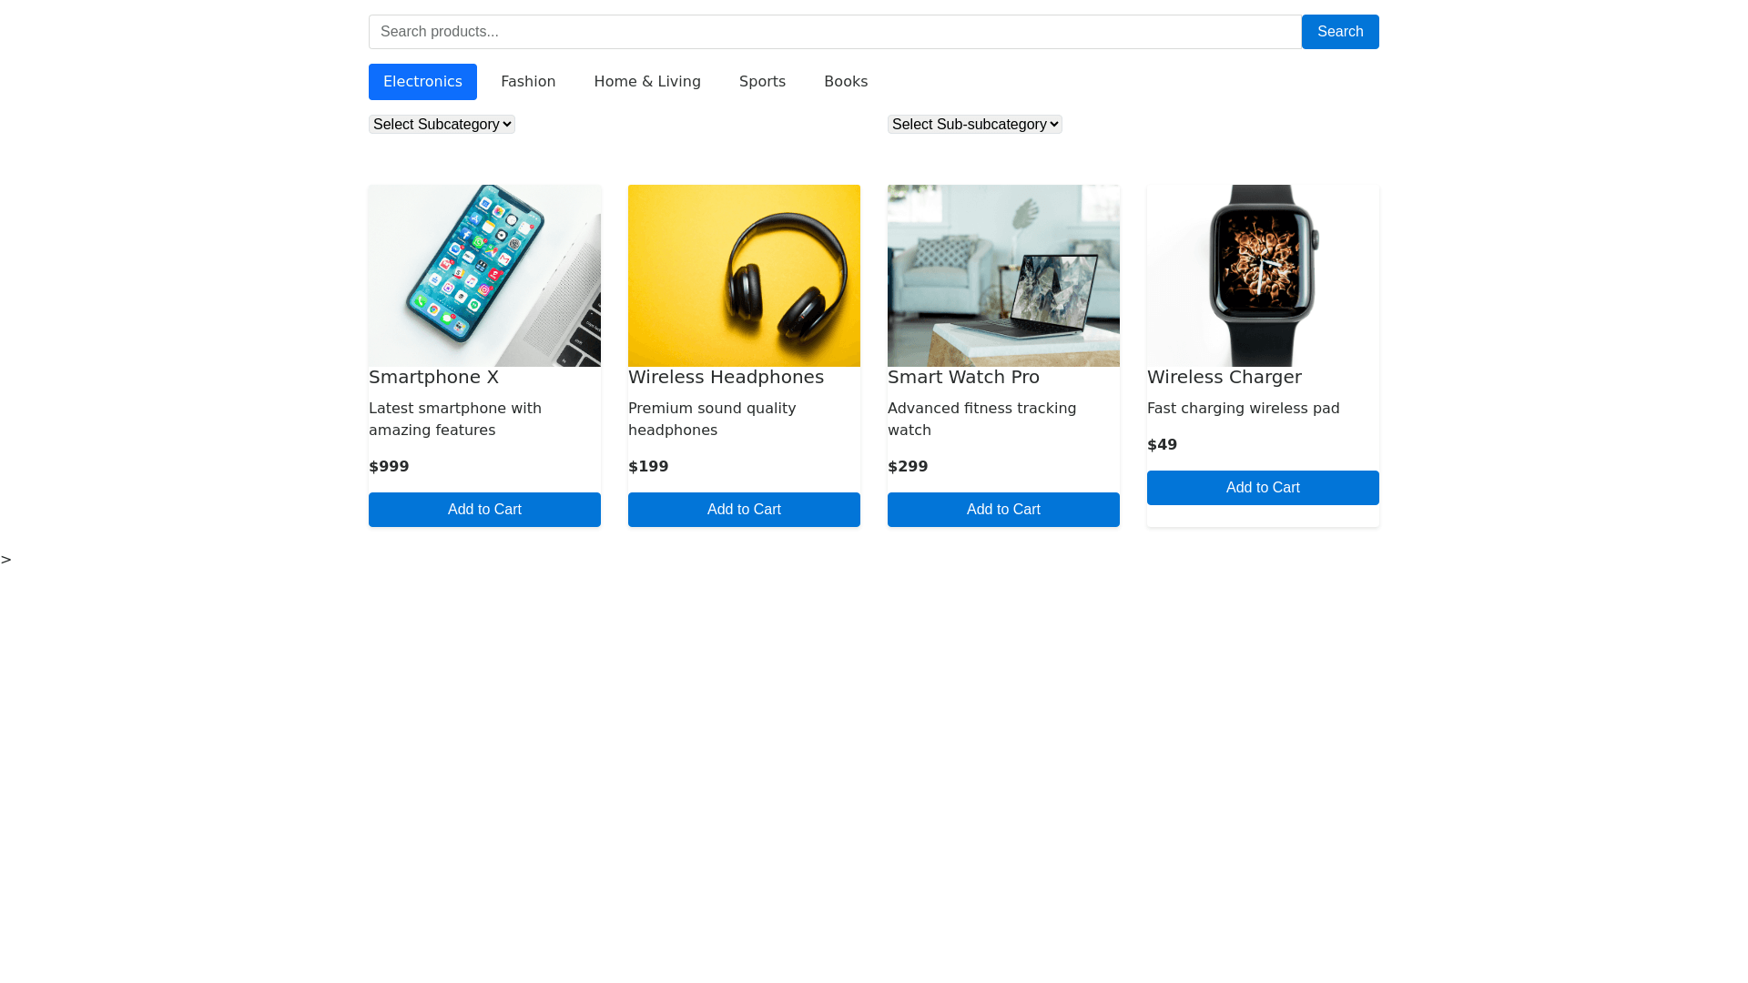This screenshot has width=1748, height=983.
Task: Open the Smart Watch Pro laptop image
Action: tap(1003, 276)
